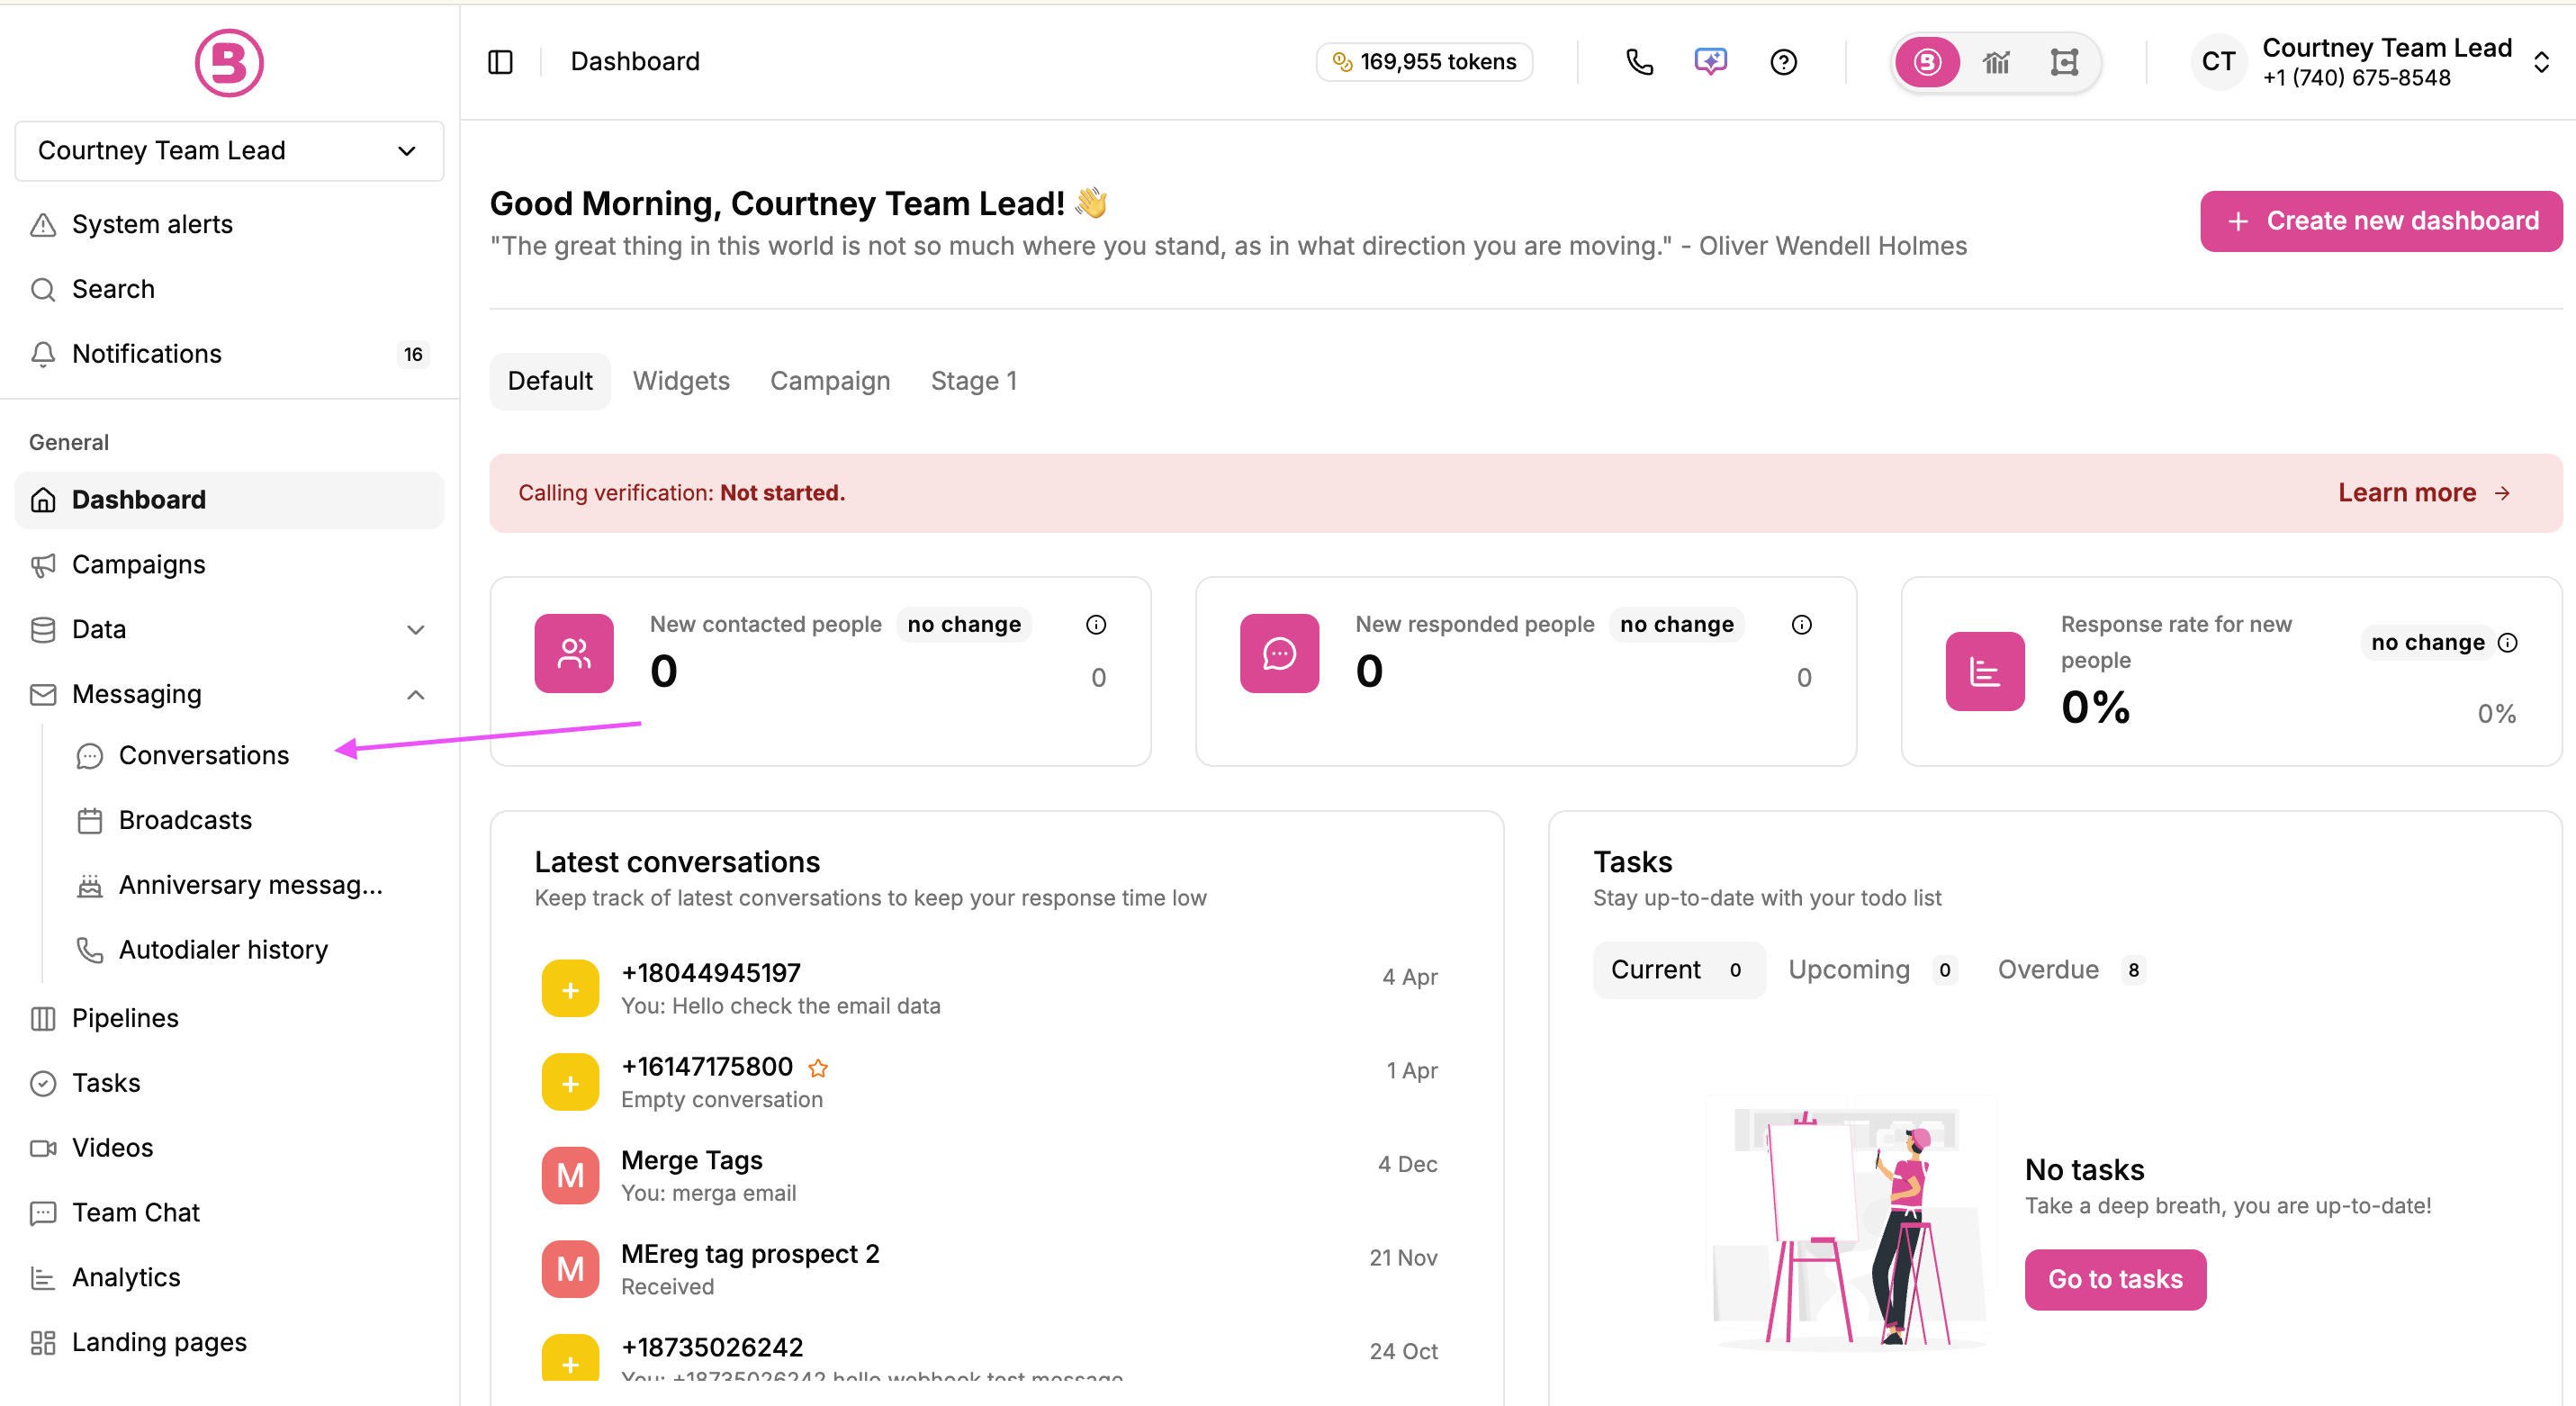
Task: Select the pink B mode in switcher
Action: [x=1927, y=62]
